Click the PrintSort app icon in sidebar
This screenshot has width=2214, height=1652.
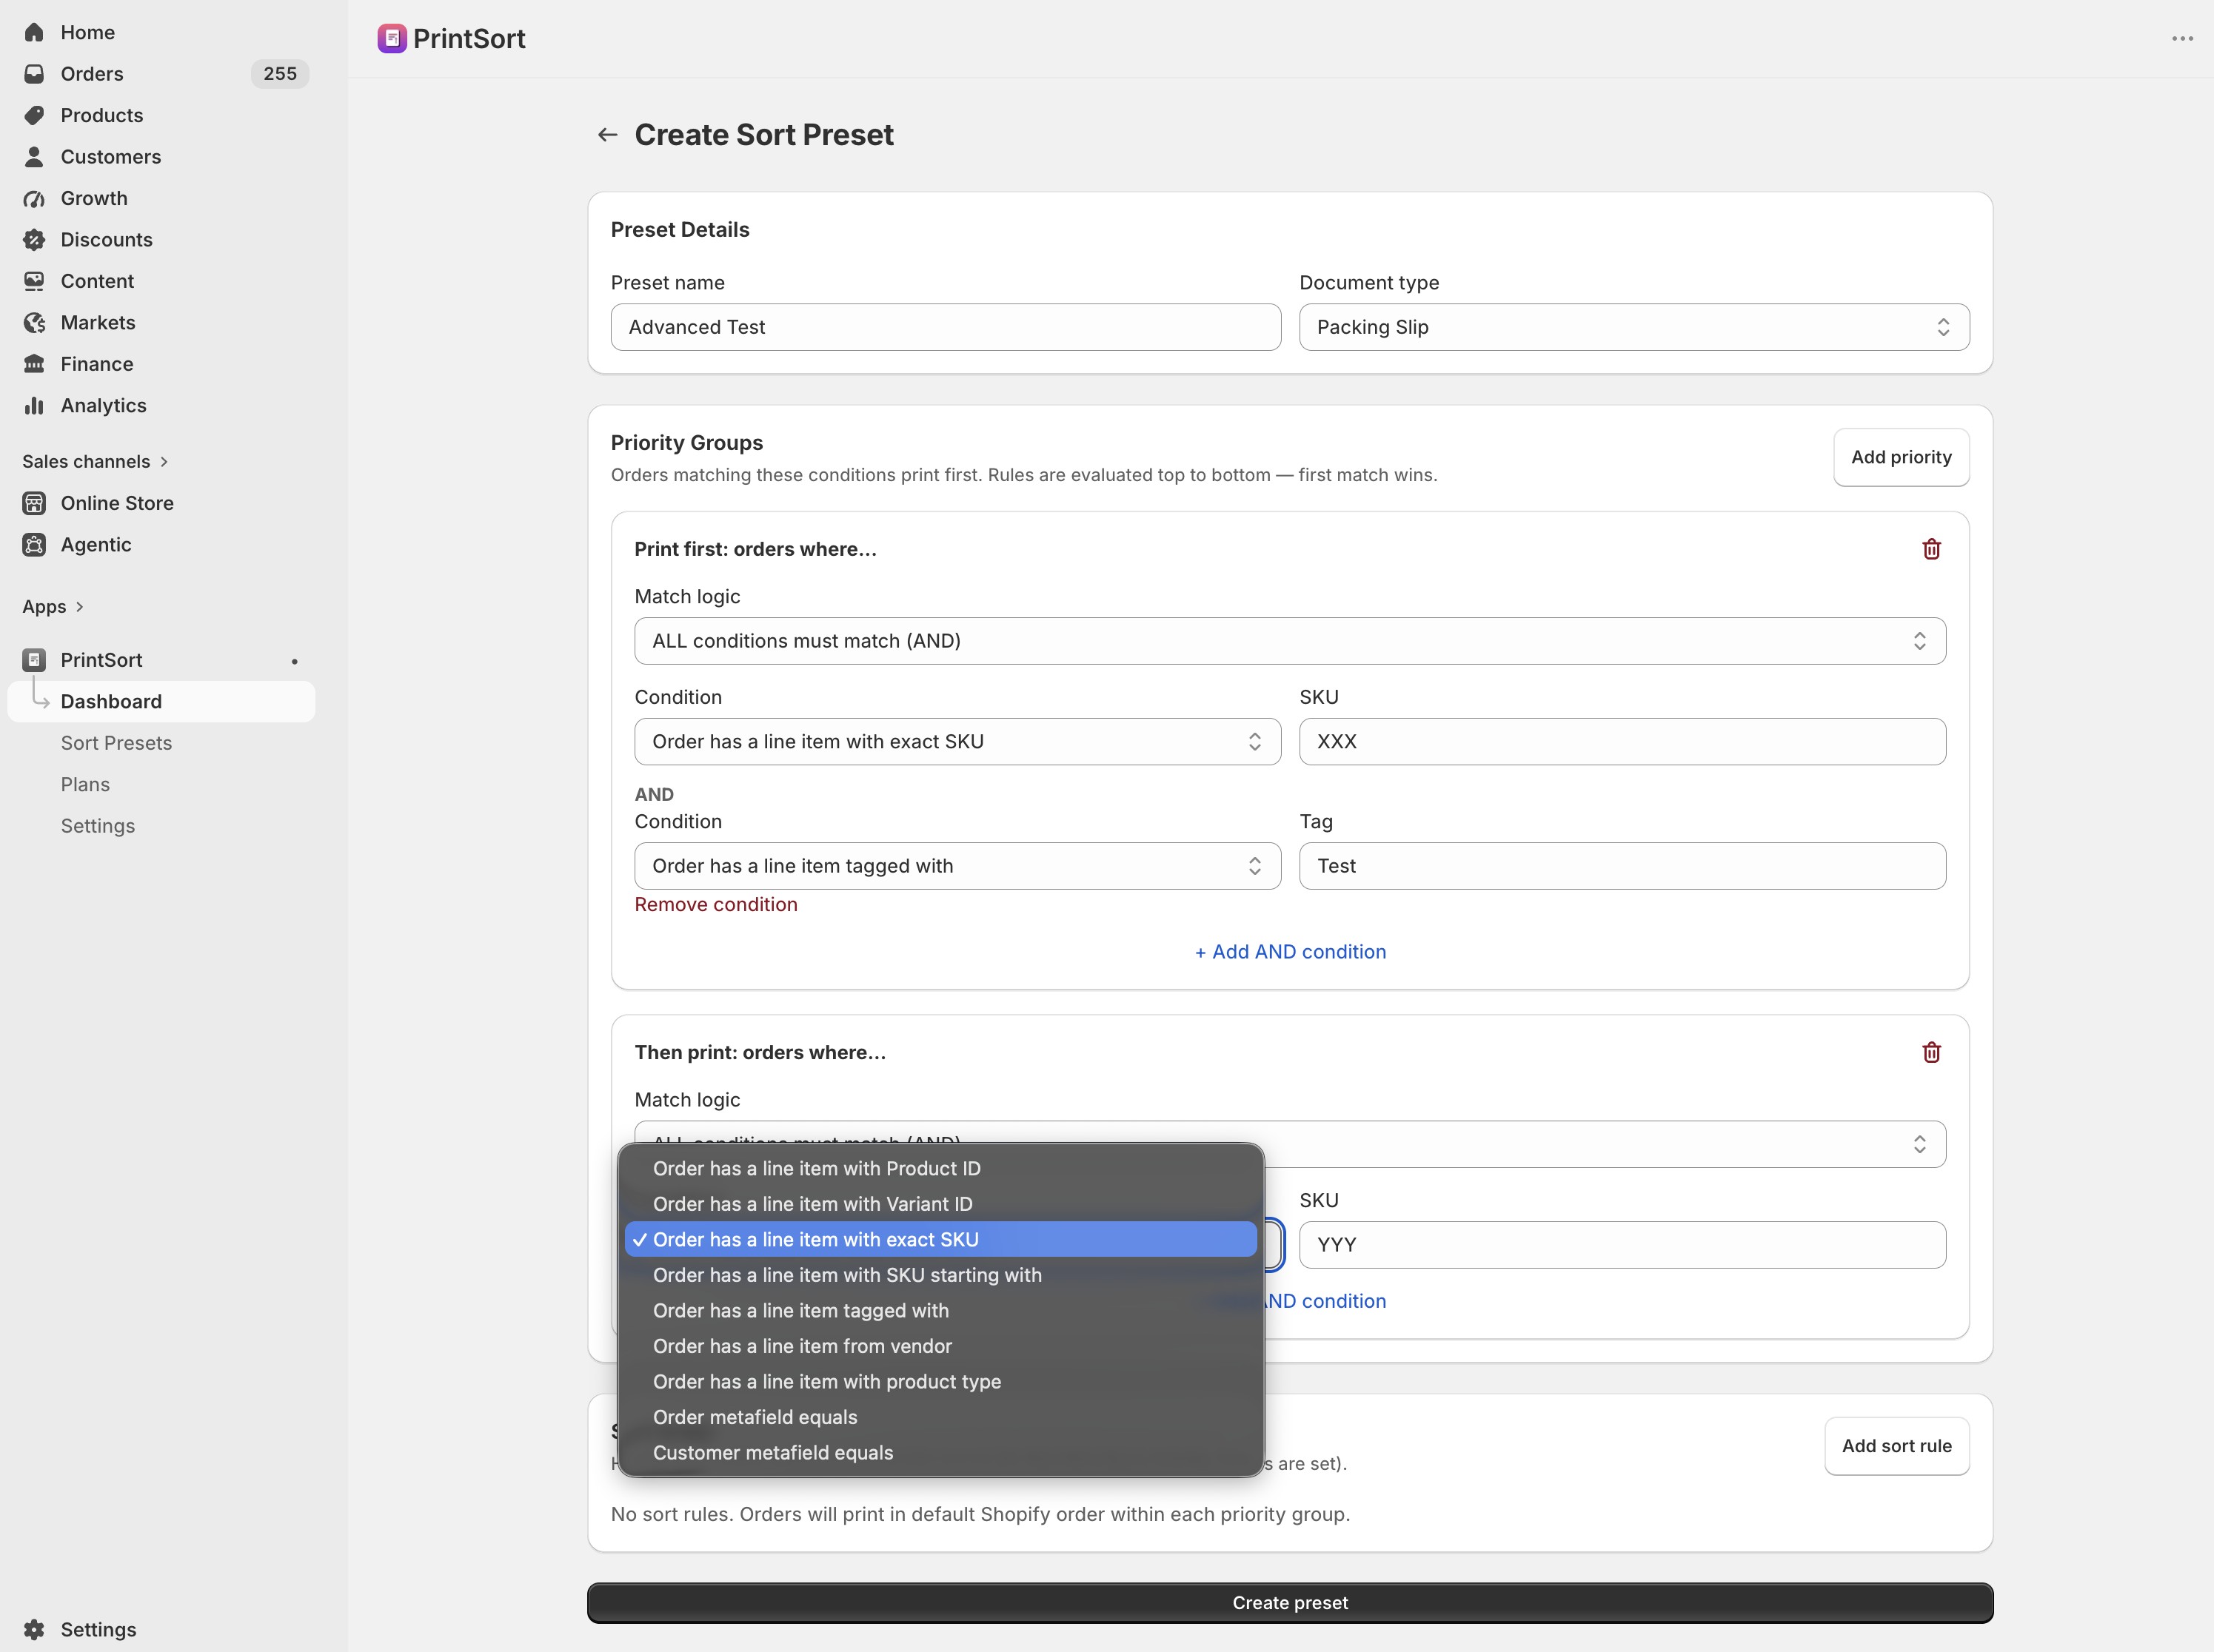[x=34, y=660]
